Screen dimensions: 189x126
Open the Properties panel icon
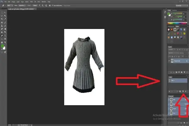tap(165, 17)
